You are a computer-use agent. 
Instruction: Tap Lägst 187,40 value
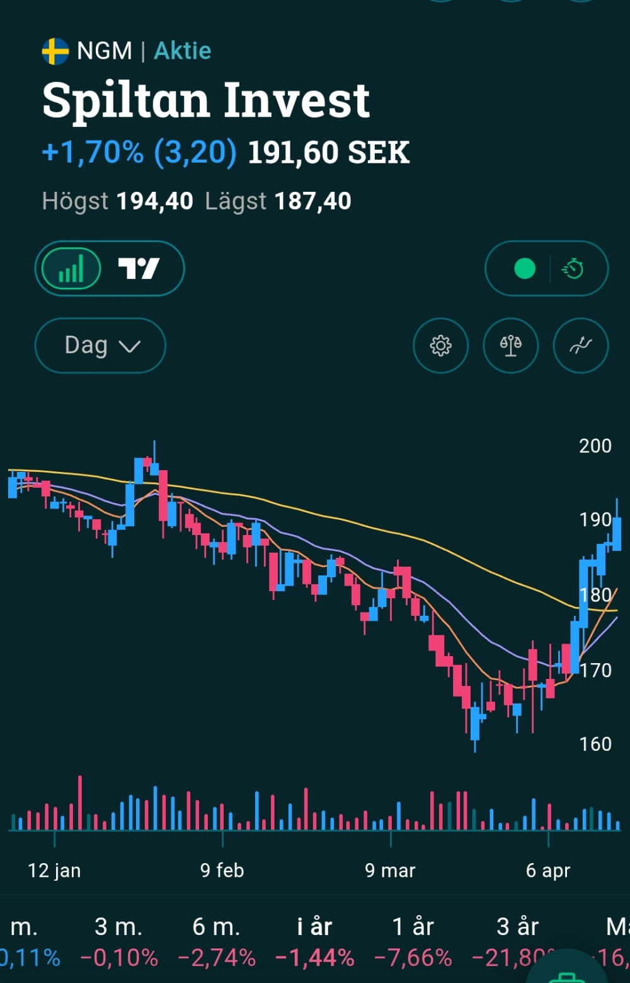click(313, 201)
